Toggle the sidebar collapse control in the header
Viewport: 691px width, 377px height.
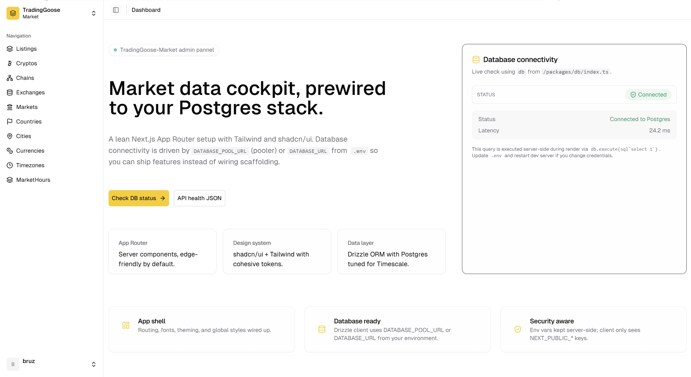[x=116, y=10]
